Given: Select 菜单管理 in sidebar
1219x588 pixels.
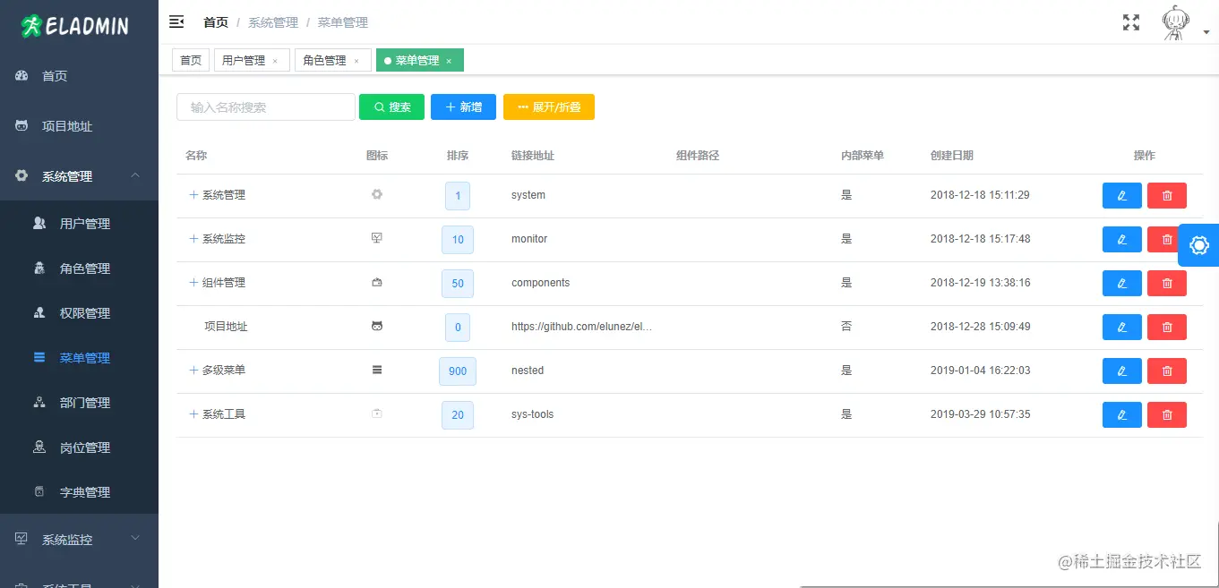Looking at the screenshot, I should [x=79, y=358].
